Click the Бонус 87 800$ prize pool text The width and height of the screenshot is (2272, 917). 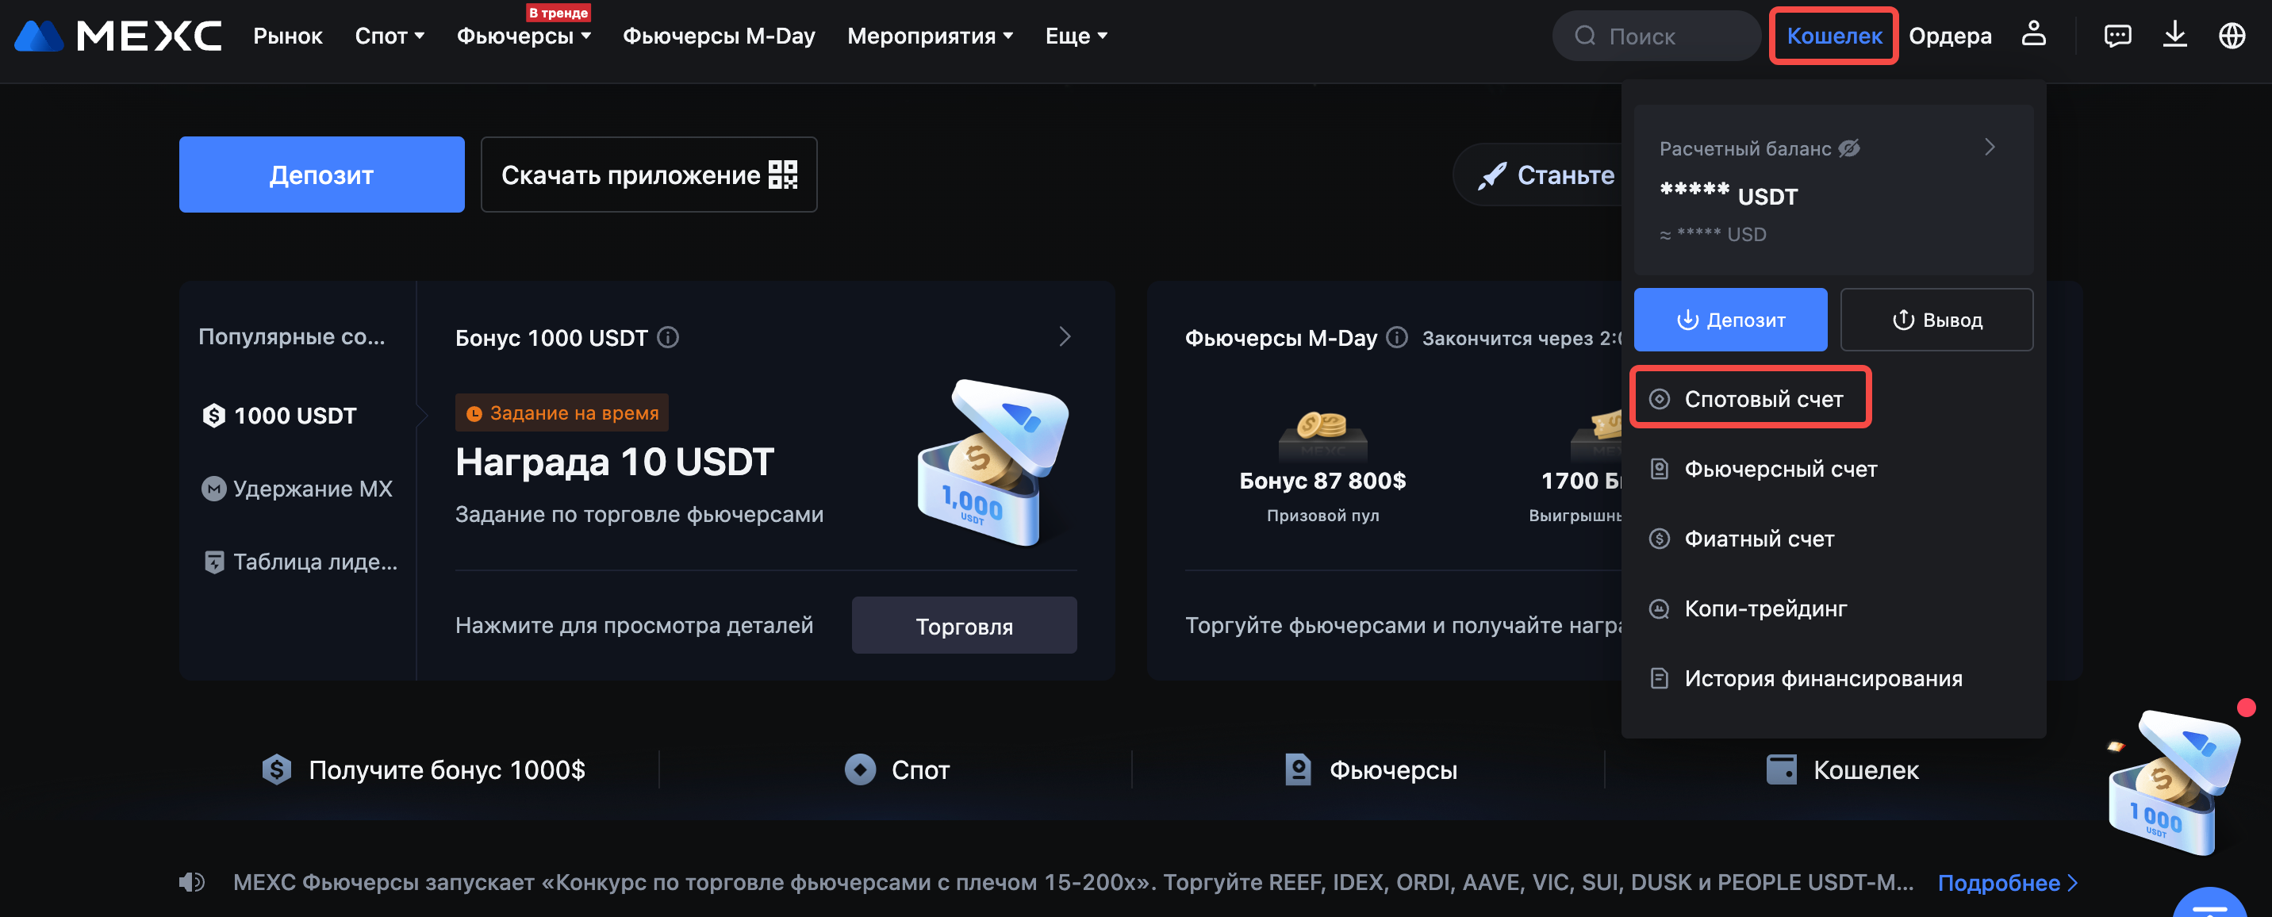[1322, 482]
